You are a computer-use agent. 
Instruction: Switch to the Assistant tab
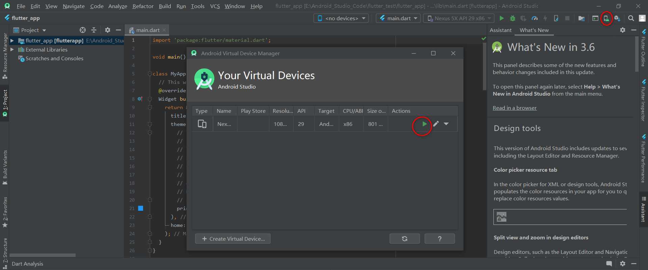coord(501,30)
